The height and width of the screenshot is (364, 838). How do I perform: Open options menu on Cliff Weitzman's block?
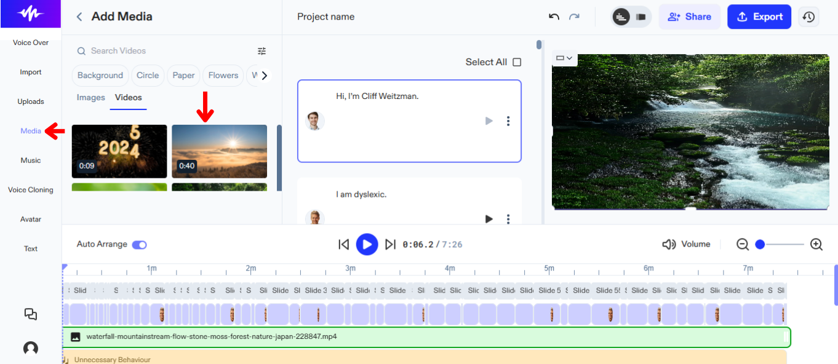pos(508,121)
